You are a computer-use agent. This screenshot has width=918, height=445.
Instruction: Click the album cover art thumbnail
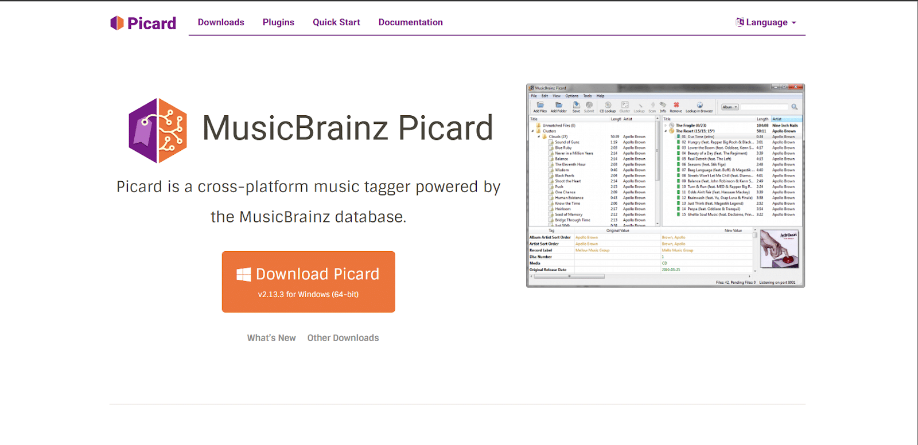[x=779, y=249]
